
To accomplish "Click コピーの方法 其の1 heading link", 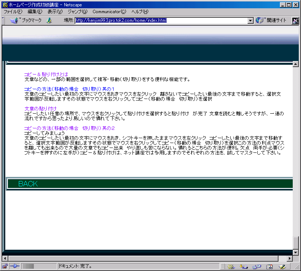I will 69,89.
